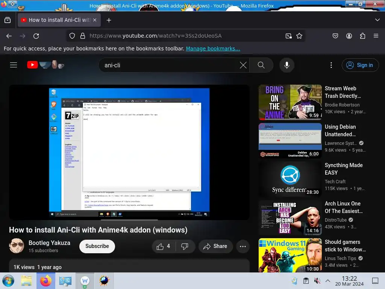The width and height of the screenshot is (385, 289).
Task: Open the clipboard tray icon
Action: 306,281
